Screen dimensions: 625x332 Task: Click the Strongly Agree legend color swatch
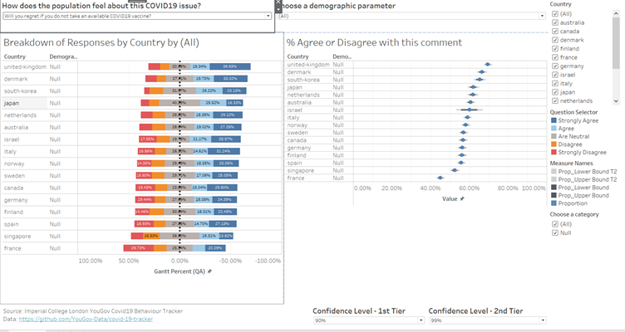point(555,120)
